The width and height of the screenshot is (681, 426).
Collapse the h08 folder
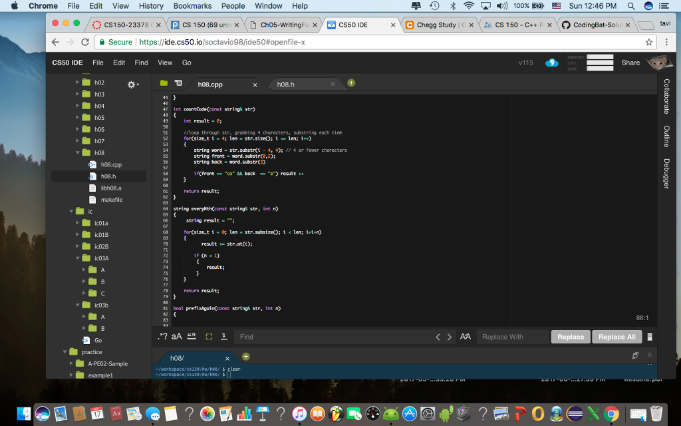point(77,152)
